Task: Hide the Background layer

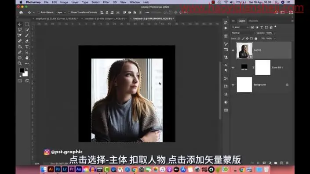Action: coord(233,85)
